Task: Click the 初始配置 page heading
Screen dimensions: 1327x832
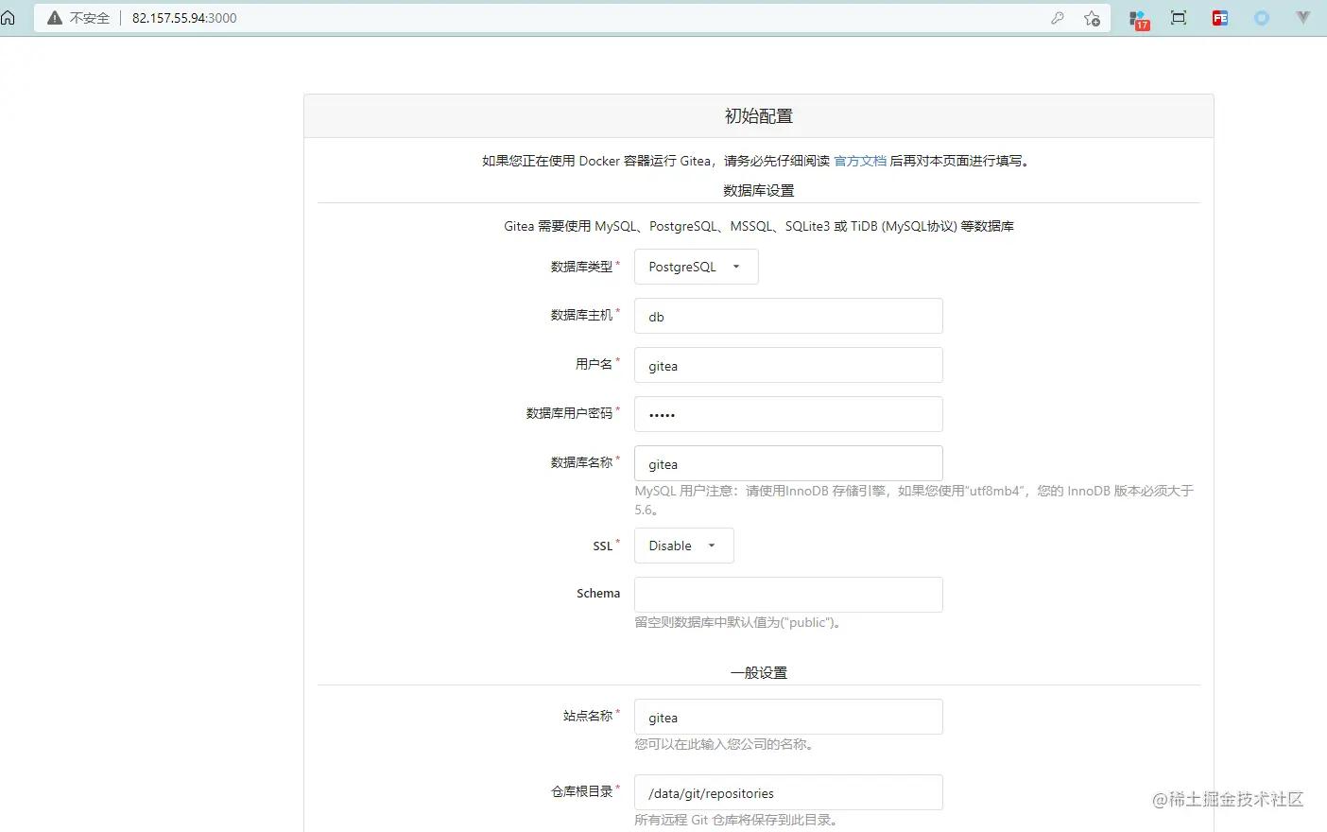Action: pos(759,116)
